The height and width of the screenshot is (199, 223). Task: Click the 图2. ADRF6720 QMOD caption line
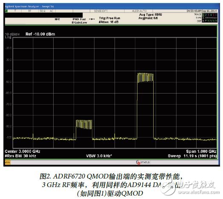[x=111, y=177]
